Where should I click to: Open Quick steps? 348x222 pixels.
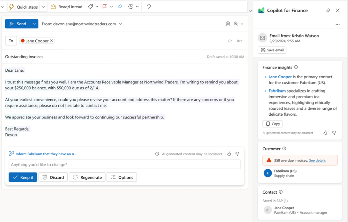24,7
